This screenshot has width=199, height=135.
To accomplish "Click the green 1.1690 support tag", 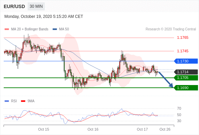I will pos(186,88).
